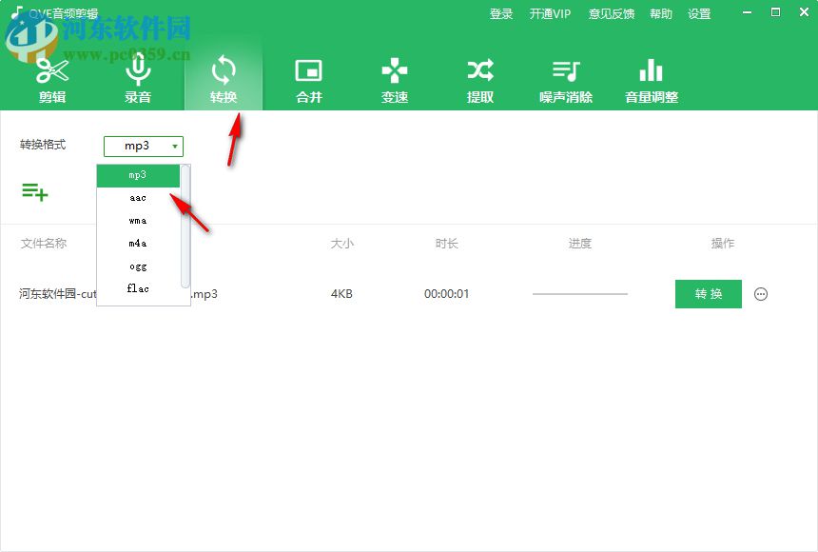Select aac from the format list
818x552 pixels.
pyautogui.click(x=136, y=197)
